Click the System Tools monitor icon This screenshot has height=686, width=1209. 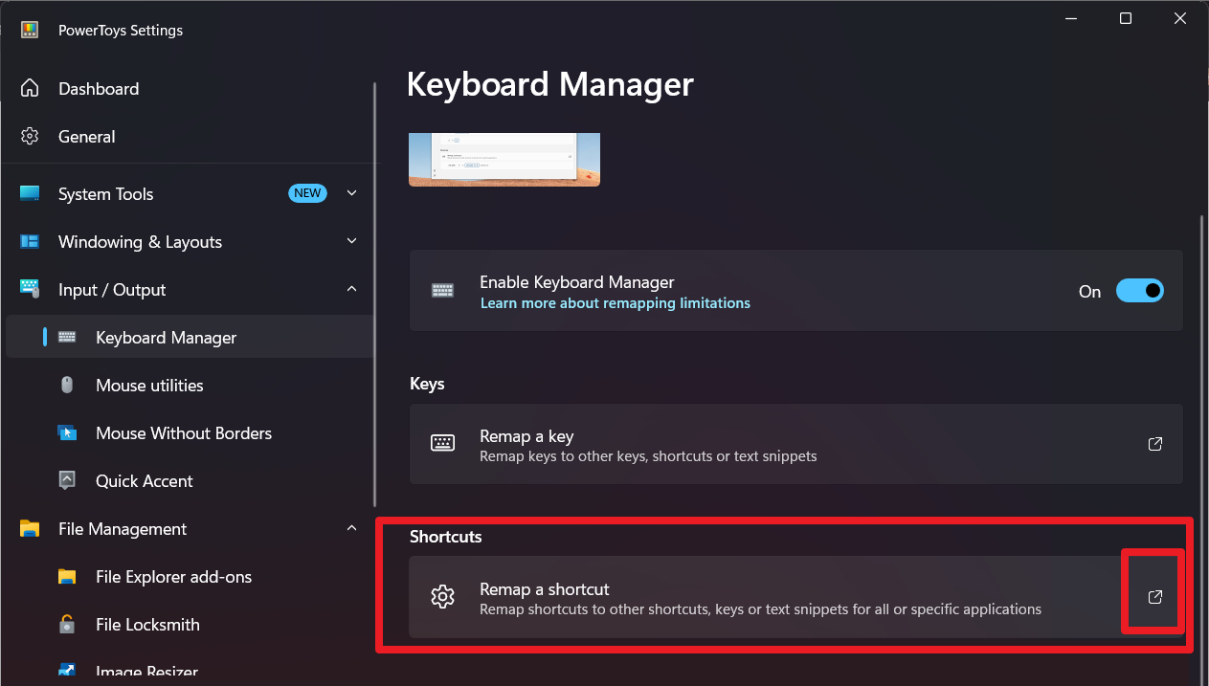[30, 193]
